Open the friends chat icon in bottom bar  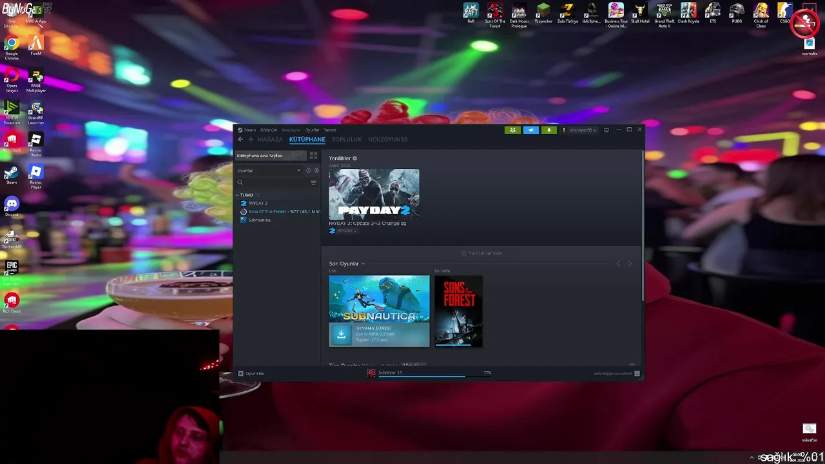coord(637,374)
